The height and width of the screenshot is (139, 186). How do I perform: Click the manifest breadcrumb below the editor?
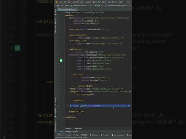tap(69, 129)
